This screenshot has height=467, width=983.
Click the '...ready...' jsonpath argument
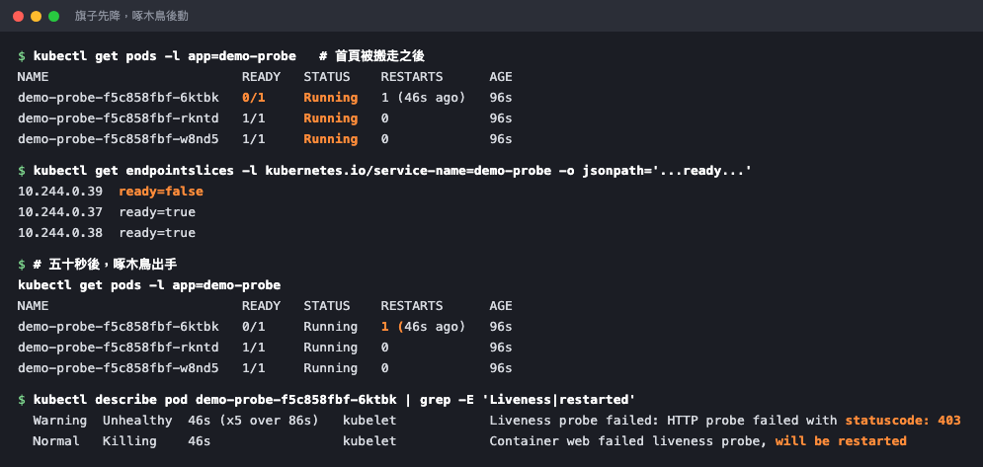click(701, 171)
